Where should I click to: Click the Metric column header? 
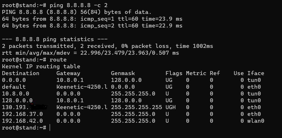click(x=196, y=73)
